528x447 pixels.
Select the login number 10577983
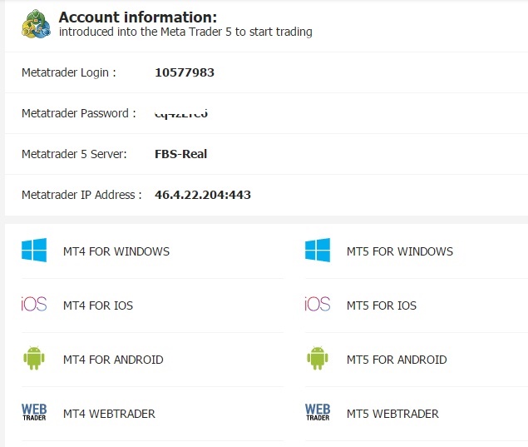click(185, 72)
